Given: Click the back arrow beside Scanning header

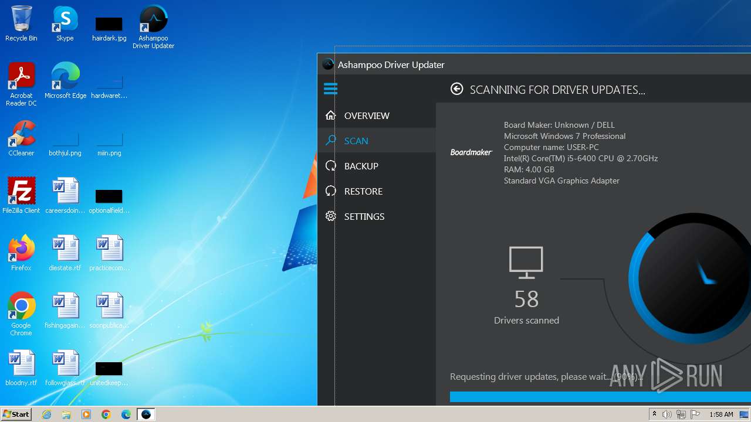Looking at the screenshot, I should (456, 89).
